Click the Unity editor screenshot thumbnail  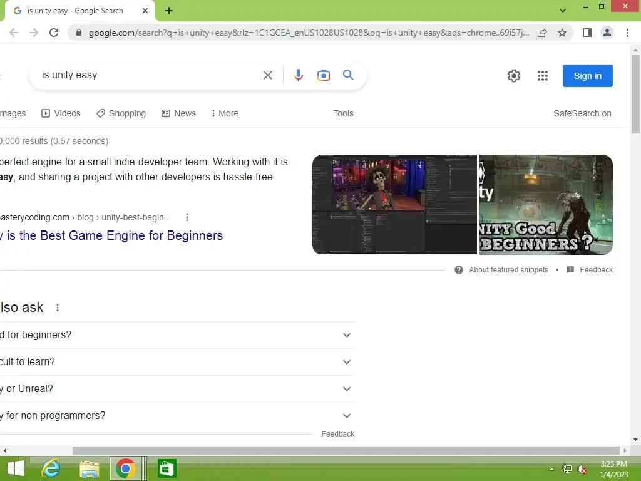point(394,205)
